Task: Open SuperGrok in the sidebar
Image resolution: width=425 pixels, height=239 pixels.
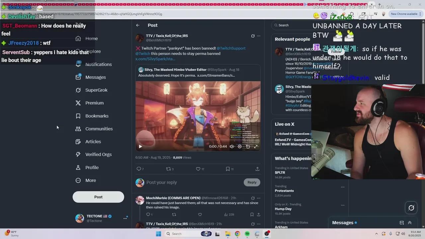Action: pos(91,90)
